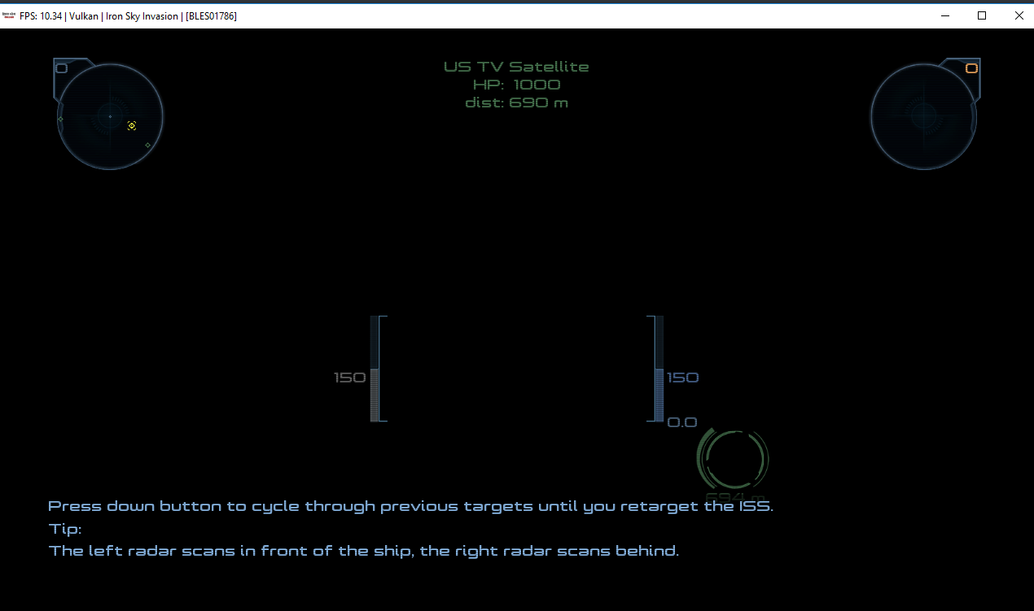Click the "US TV Satellite" target name
Screen dimensions: 1034x611
516,67
